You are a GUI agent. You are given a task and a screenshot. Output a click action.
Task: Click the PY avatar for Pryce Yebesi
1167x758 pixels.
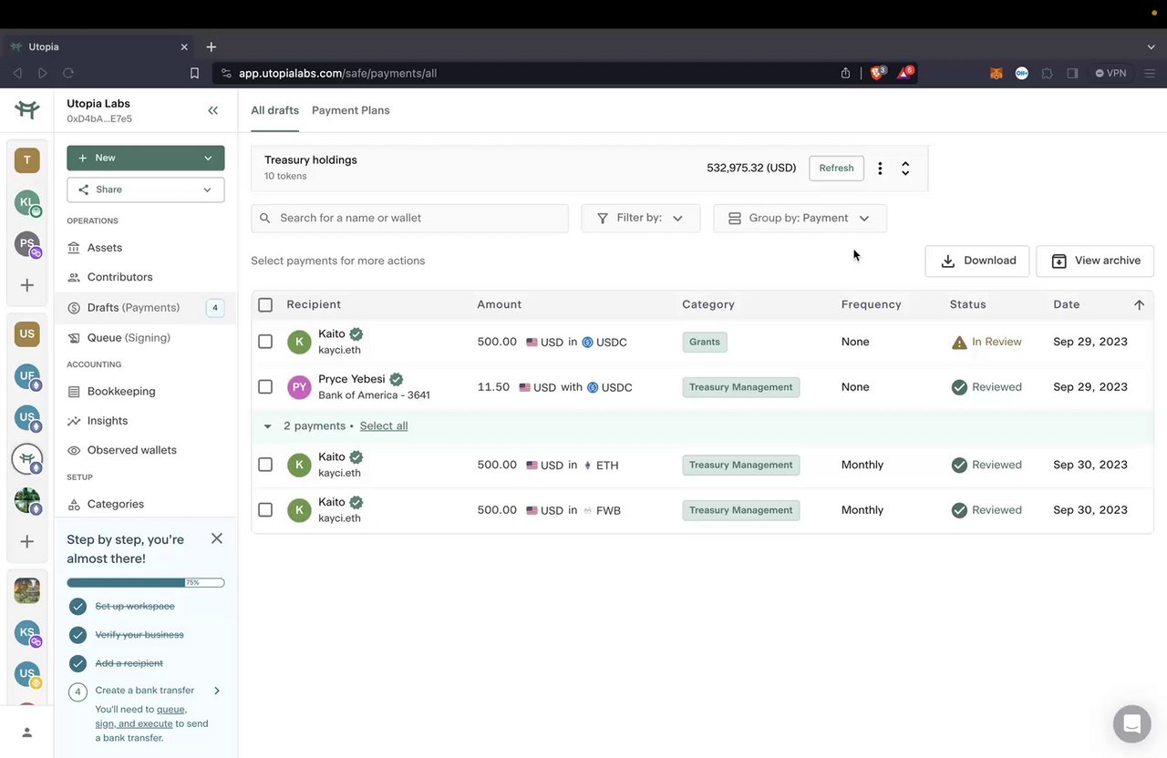click(299, 387)
